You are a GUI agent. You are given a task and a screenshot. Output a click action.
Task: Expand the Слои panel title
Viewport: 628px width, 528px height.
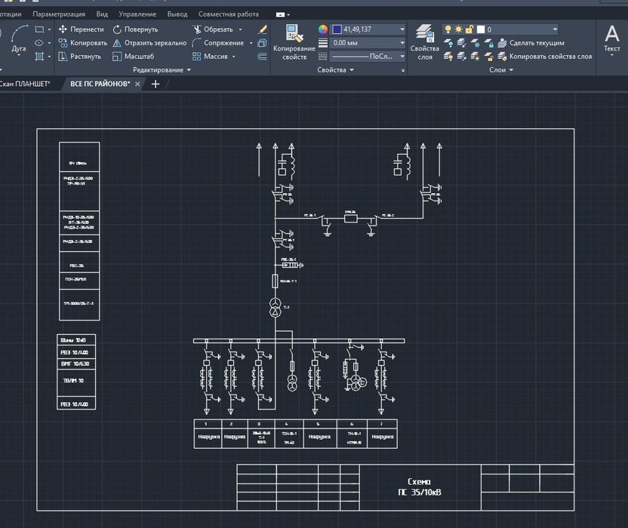501,70
